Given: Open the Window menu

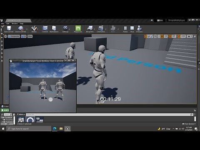Looking at the screenshot, I should coord(15,24).
